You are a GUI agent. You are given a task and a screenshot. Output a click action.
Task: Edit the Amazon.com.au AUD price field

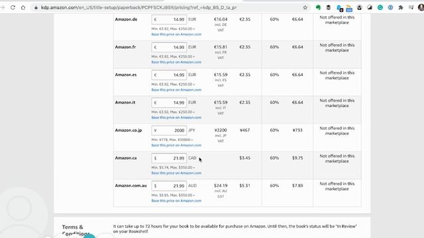[x=169, y=186]
